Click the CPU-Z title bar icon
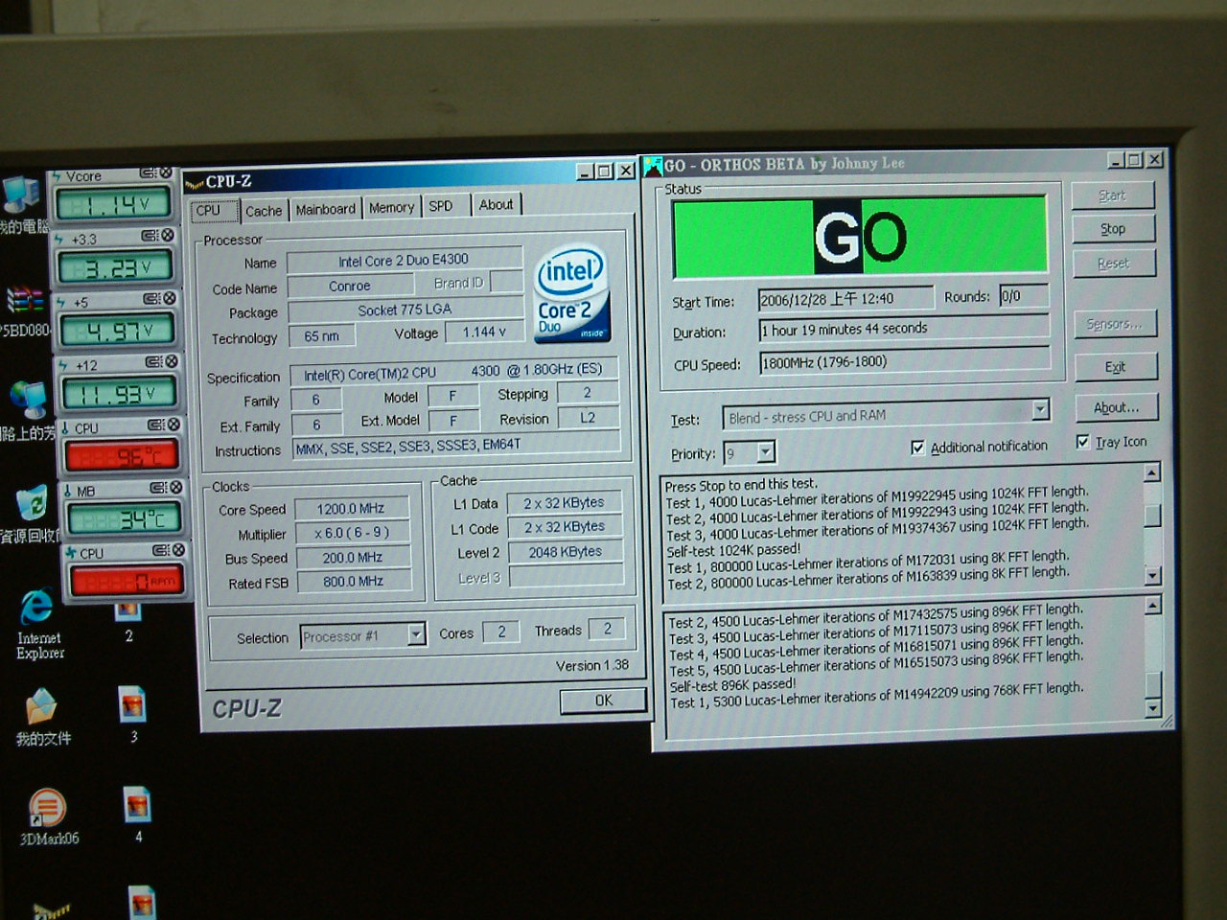 tap(194, 181)
